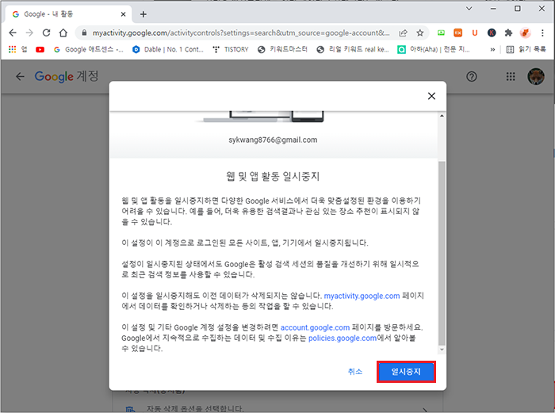Select the Google - 내 활동 tab
The height and width of the screenshot is (413, 555).
click(x=69, y=14)
